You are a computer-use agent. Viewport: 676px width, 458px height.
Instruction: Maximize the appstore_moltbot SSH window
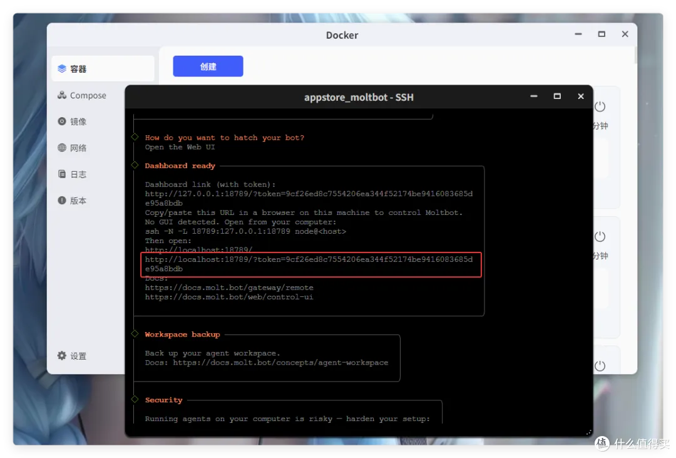pyautogui.click(x=557, y=96)
